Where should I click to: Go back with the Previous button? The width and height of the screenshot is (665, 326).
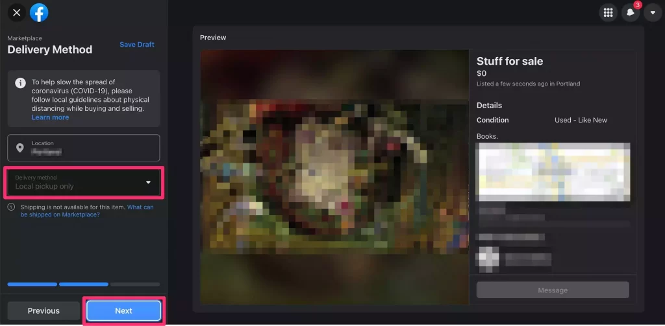pyautogui.click(x=44, y=311)
